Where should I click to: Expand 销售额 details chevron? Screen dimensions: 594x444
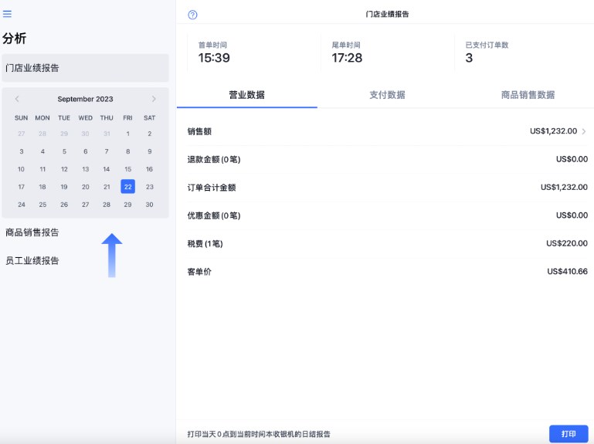click(584, 131)
